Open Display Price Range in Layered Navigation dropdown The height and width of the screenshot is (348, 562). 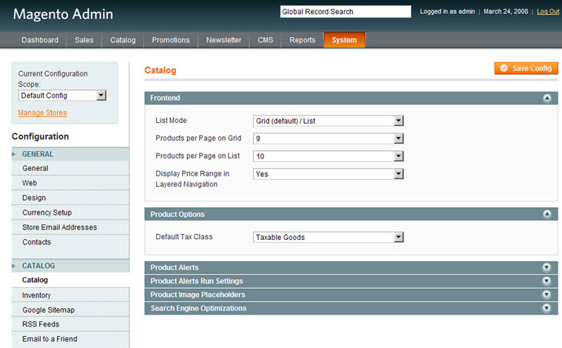(x=328, y=174)
